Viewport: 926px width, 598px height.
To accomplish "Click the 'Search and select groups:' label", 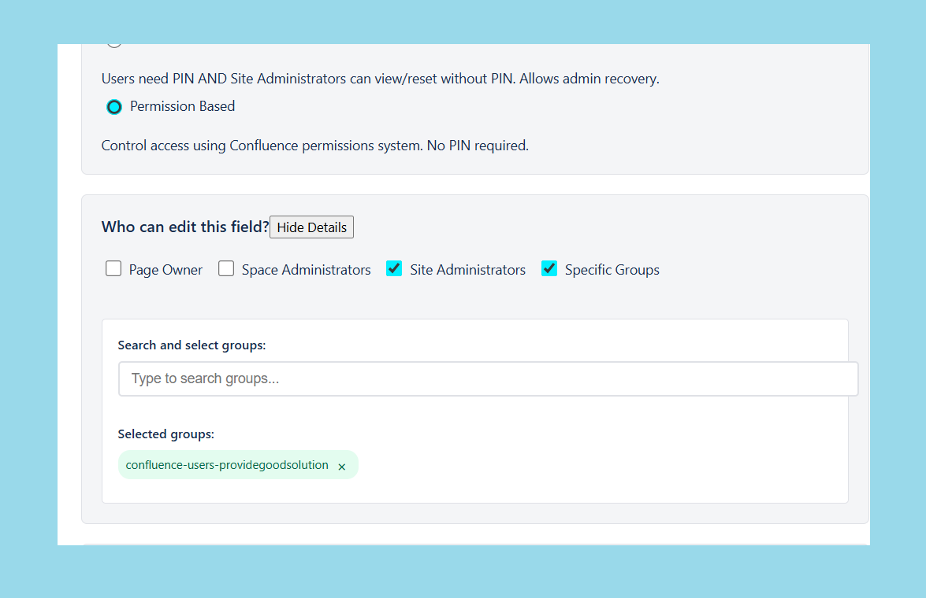I will pos(192,345).
